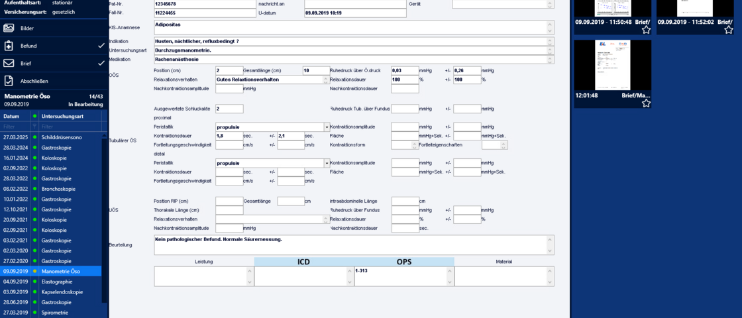Image resolution: width=742 pixels, height=318 pixels.
Task: Click the Position RIP (cm) field
Action: pos(229,201)
